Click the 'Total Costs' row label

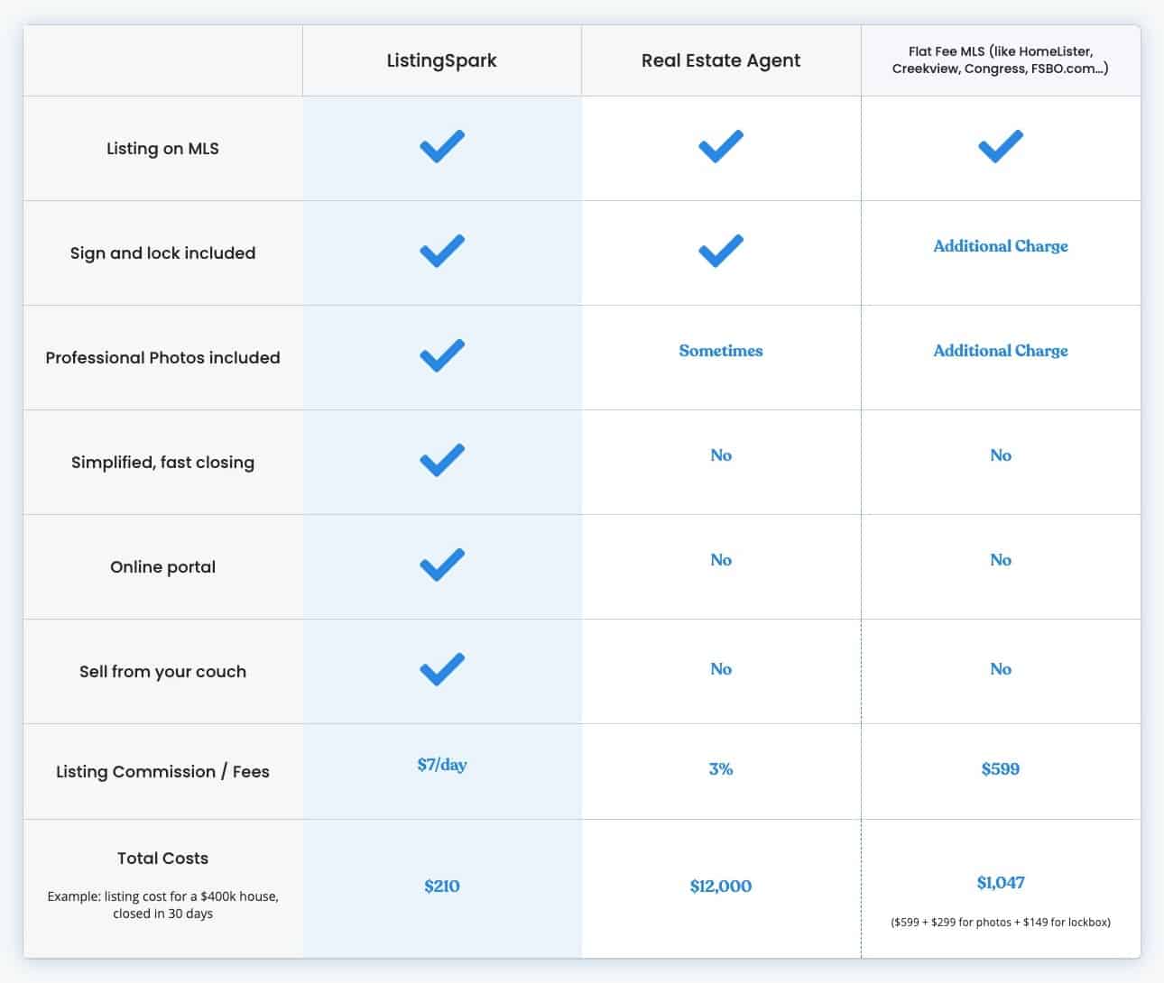[162, 859]
